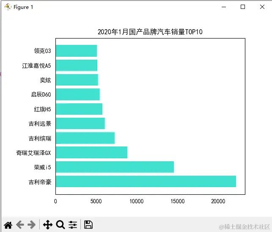Image resolution: width=272 pixels, height=232 pixels.
Task: Click the 5000 tick label
Action: click(96, 201)
